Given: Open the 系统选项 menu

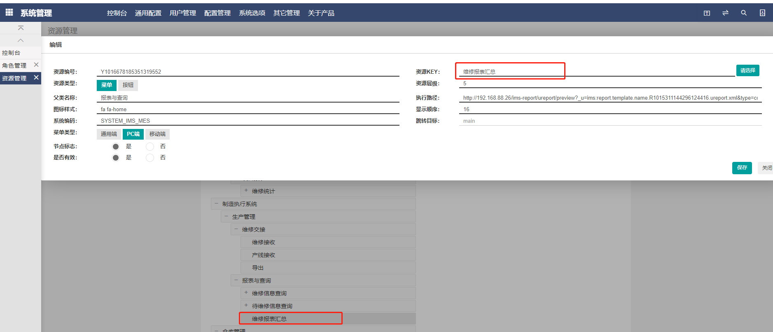Looking at the screenshot, I should pyautogui.click(x=252, y=13).
